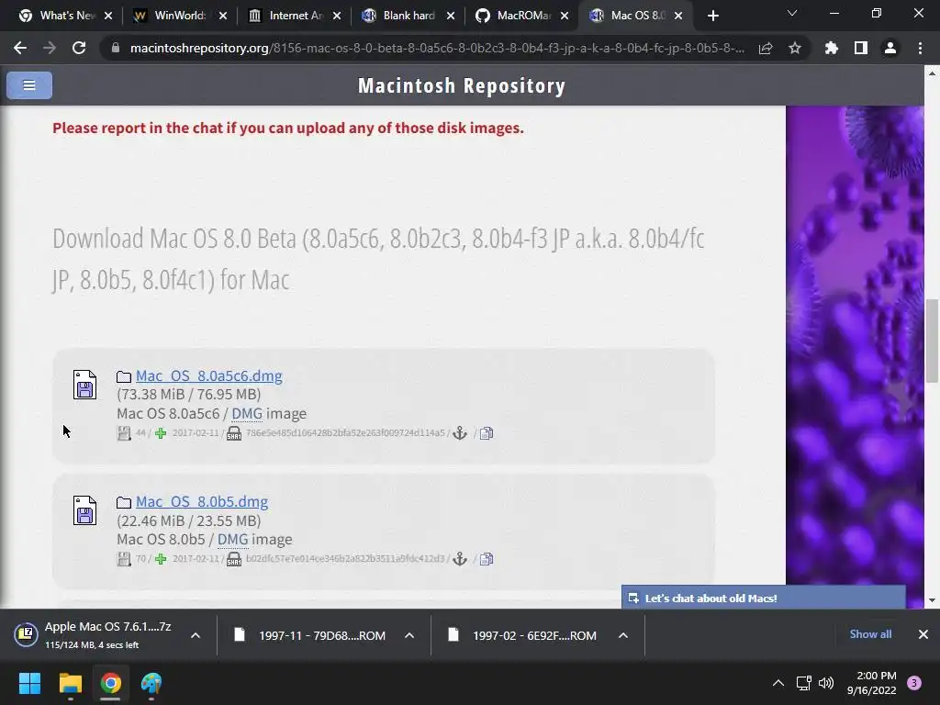This screenshot has height=705, width=940.
Task: Click the page vertical scrollbar thumb
Action: click(932, 340)
